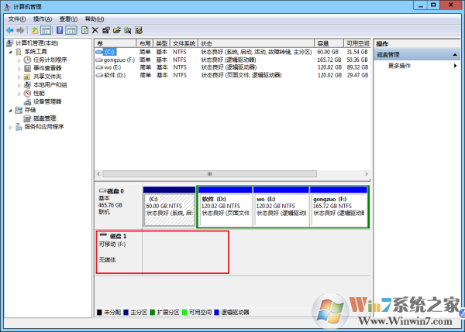Screen dimensions: 465x332
Task: Sort by the 状态 column header
Action: pyautogui.click(x=257, y=43)
